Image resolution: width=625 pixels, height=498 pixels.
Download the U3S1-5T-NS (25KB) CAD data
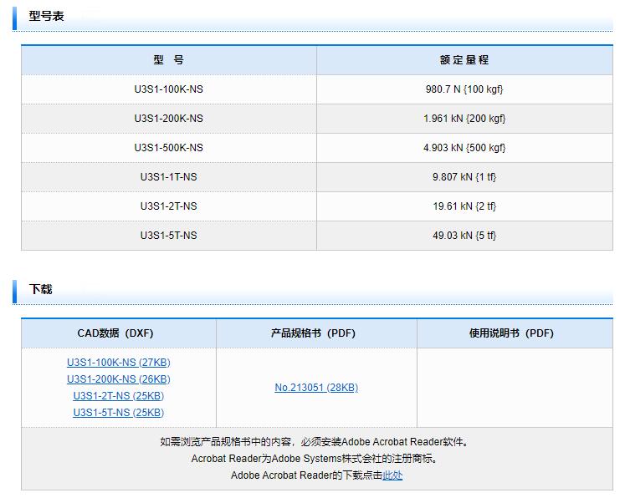pos(118,413)
